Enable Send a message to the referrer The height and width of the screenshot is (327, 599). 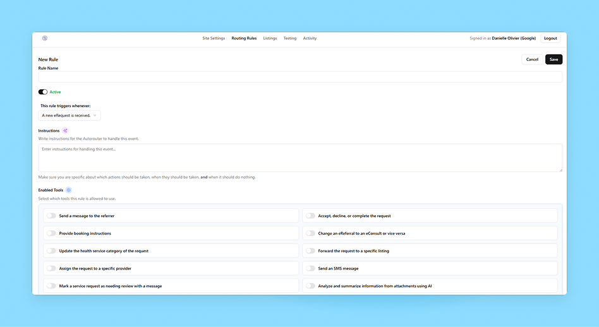click(51, 216)
